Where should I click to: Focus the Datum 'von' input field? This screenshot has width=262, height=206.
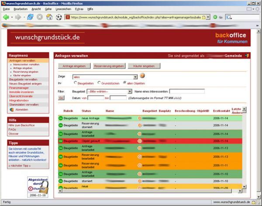click(96, 98)
